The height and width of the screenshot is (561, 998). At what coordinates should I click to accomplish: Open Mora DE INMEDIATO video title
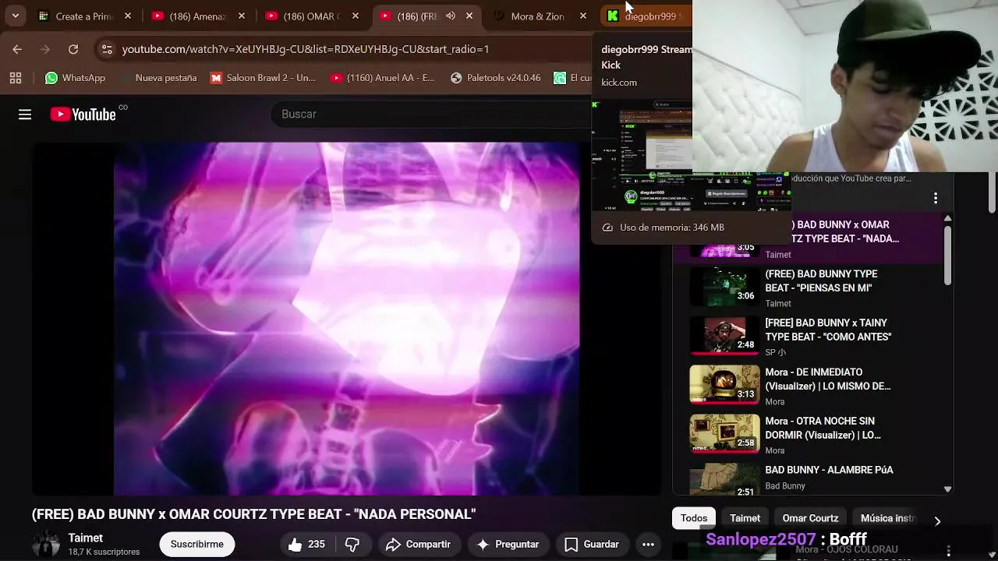pos(828,379)
